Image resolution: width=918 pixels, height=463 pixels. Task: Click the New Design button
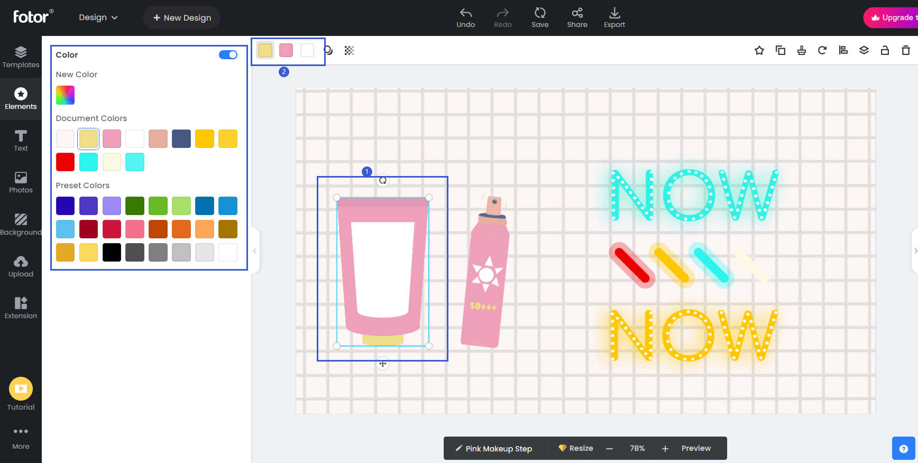point(182,17)
